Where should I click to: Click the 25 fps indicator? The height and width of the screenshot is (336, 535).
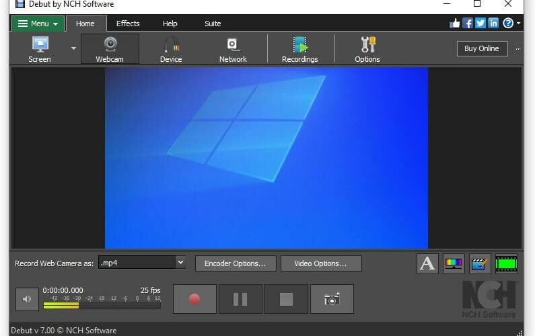pos(151,290)
